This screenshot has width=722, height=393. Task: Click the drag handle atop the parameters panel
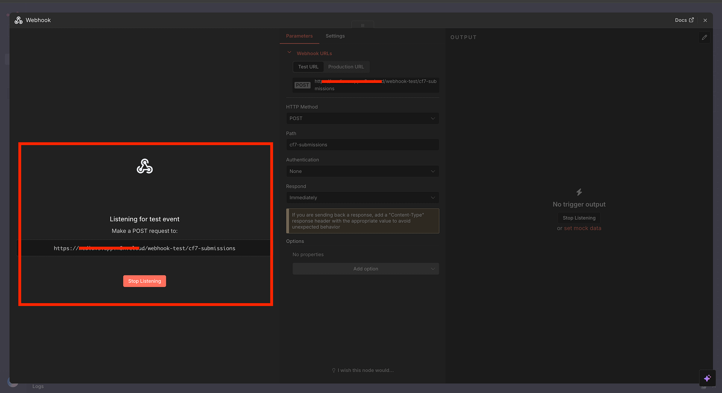[x=363, y=25]
